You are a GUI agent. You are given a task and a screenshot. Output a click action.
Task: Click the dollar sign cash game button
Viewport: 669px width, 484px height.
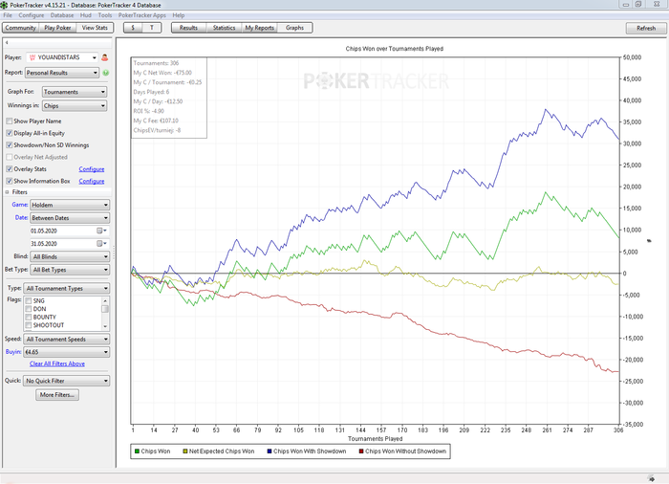(134, 29)
